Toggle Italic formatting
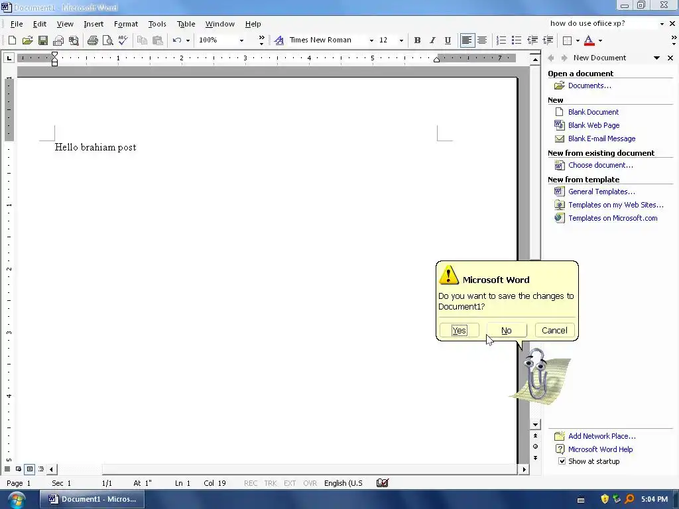 pyautogui.click(x=432, y=40)
